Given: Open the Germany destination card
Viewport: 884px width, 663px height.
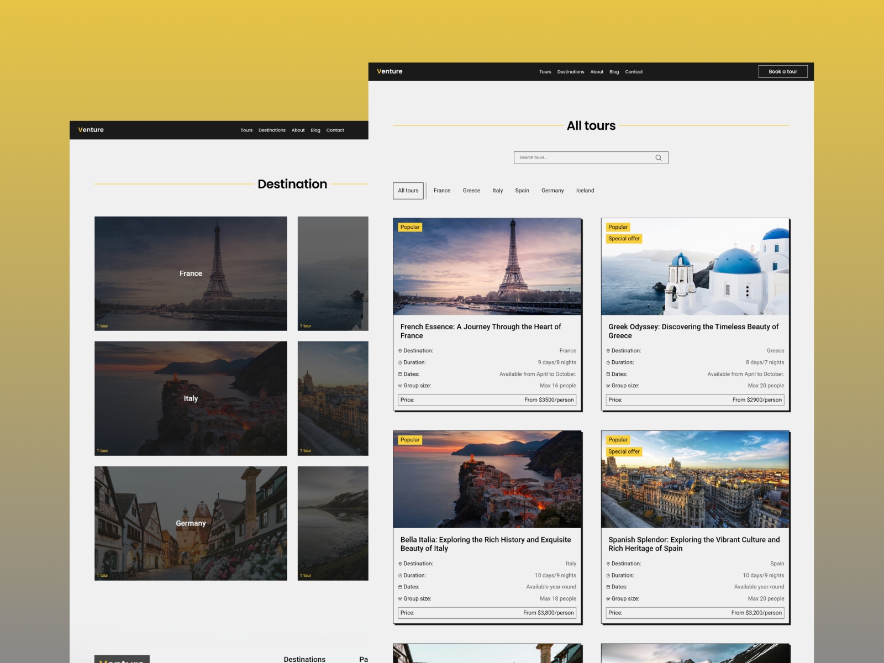Looking at the screenshot, I should 191,523.
